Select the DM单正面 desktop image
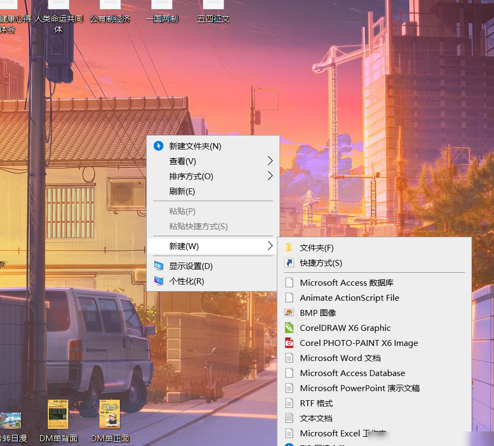Image resolution: width=494 pixels, height=446 pixels. click(110, 421)
